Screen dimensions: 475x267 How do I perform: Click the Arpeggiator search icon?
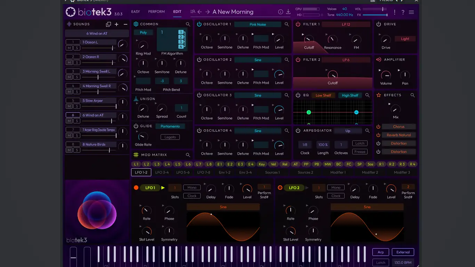click(367, 131)
